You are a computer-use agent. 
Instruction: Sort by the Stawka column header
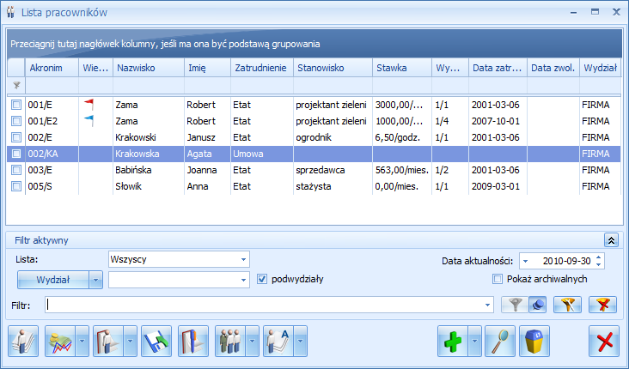click(402, 68)
